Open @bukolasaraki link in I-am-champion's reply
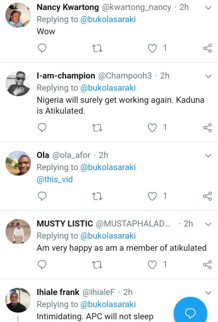Screen dimensions: 218x322 point(108,88)
